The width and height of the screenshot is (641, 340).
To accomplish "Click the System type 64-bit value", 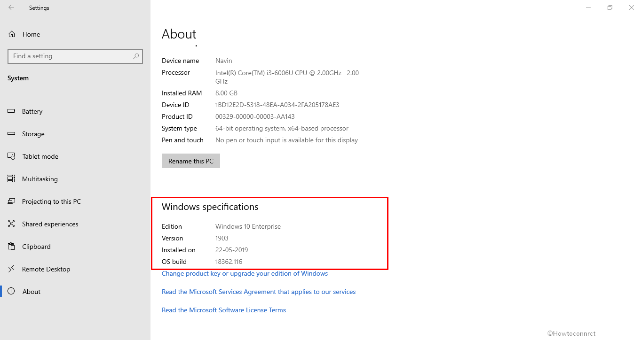I will point(282,128).
